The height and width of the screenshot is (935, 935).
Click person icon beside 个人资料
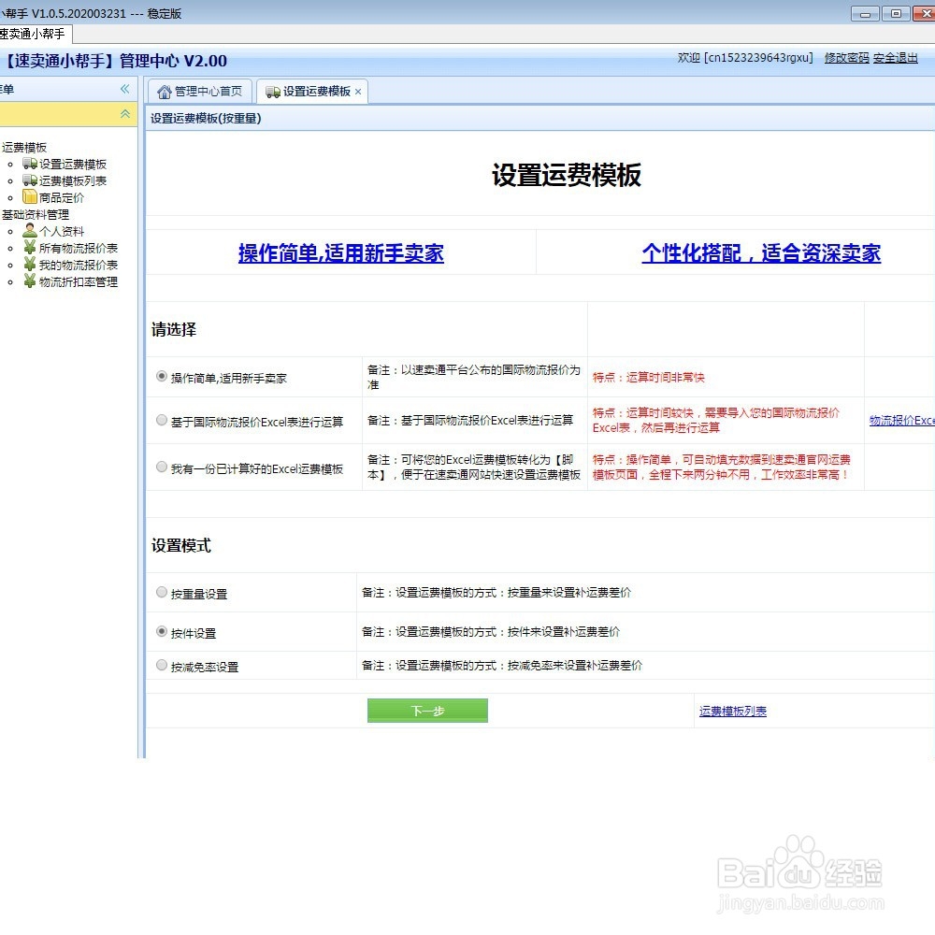[x=30, y=231]
